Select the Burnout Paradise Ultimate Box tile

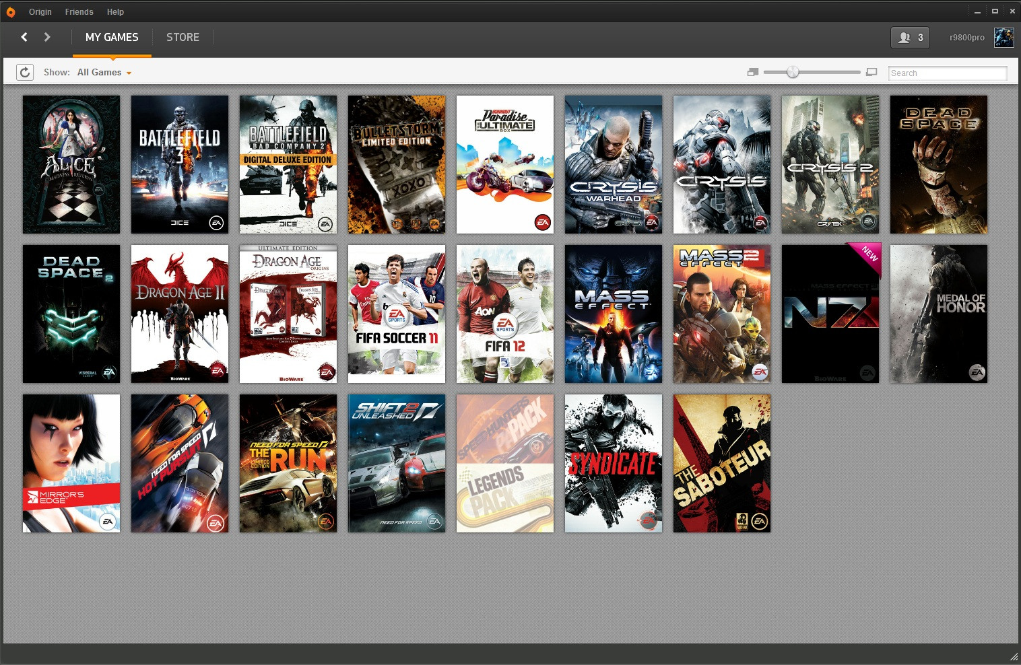(x=505, y=164)
